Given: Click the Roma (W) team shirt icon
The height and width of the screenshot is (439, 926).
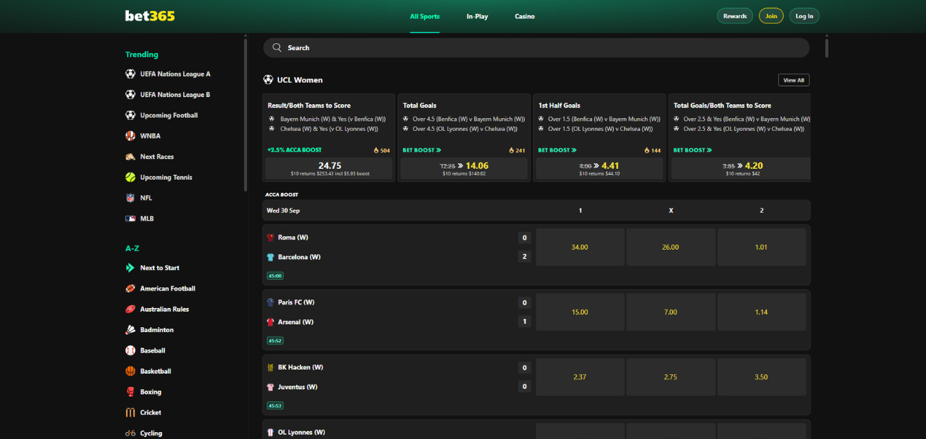Looking at the screenshot, I should (x=270, y=237).
